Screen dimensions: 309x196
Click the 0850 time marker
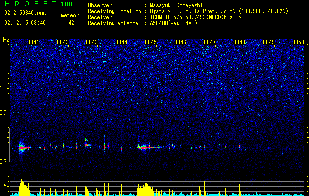298,42
